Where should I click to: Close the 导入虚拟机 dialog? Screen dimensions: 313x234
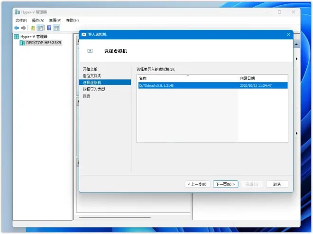pyautogui.click(x=288, y=35)
